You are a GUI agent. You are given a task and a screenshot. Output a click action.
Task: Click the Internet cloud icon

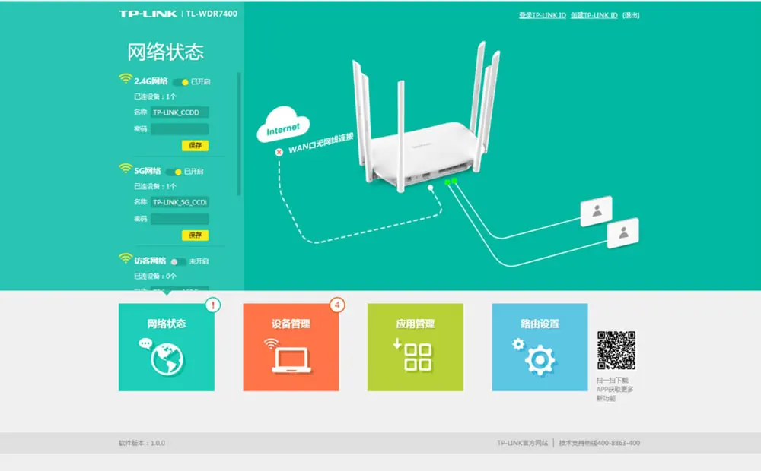[283, 125]
